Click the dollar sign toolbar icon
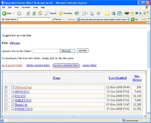Screen dimensions: 151x123 (144, 13)
